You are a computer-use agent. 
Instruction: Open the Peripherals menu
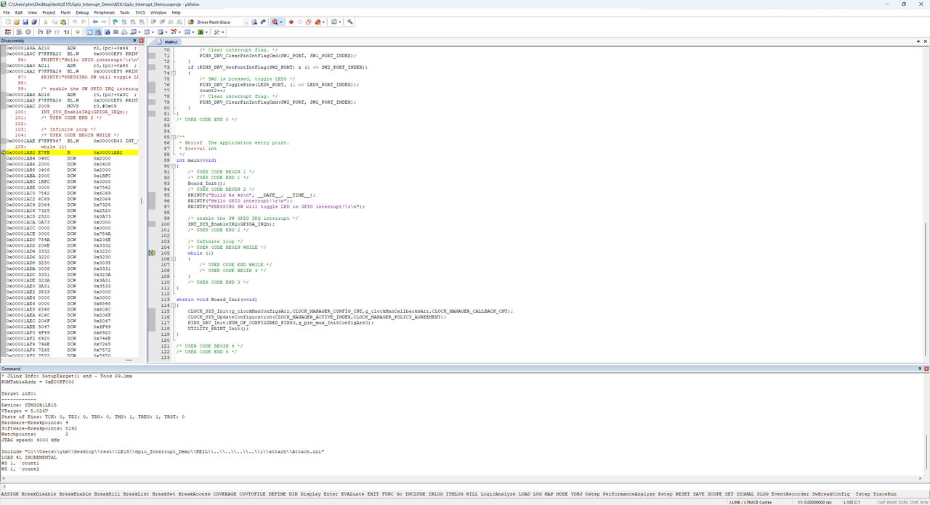point(105,12)
